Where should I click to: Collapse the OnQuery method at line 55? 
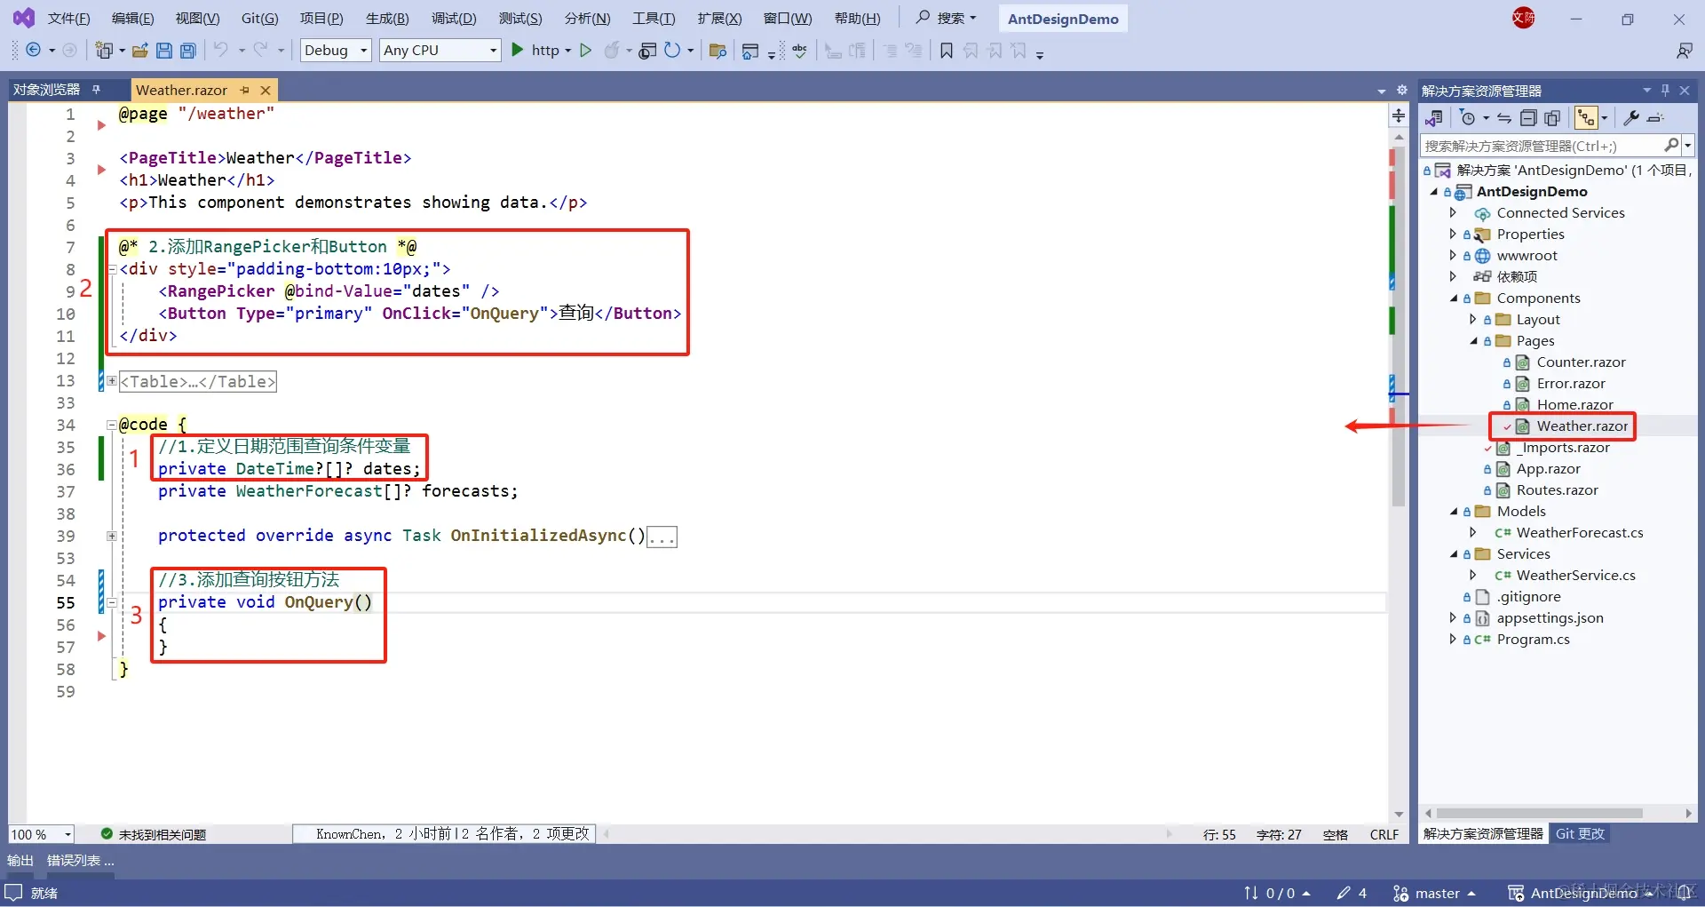pos(112,602)
